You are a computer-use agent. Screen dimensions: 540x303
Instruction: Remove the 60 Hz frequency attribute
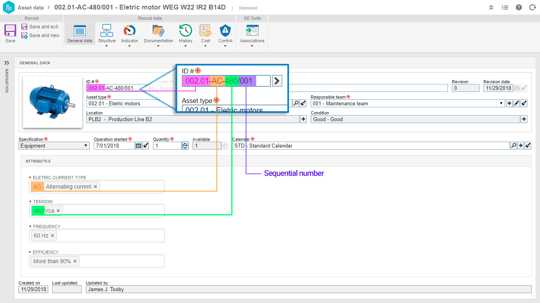(x=53, y=235)
